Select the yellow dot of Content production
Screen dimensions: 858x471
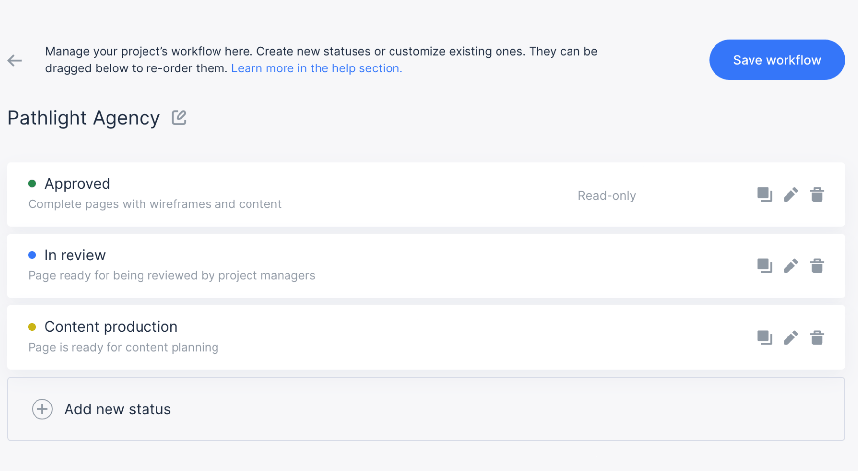[33, 326]
